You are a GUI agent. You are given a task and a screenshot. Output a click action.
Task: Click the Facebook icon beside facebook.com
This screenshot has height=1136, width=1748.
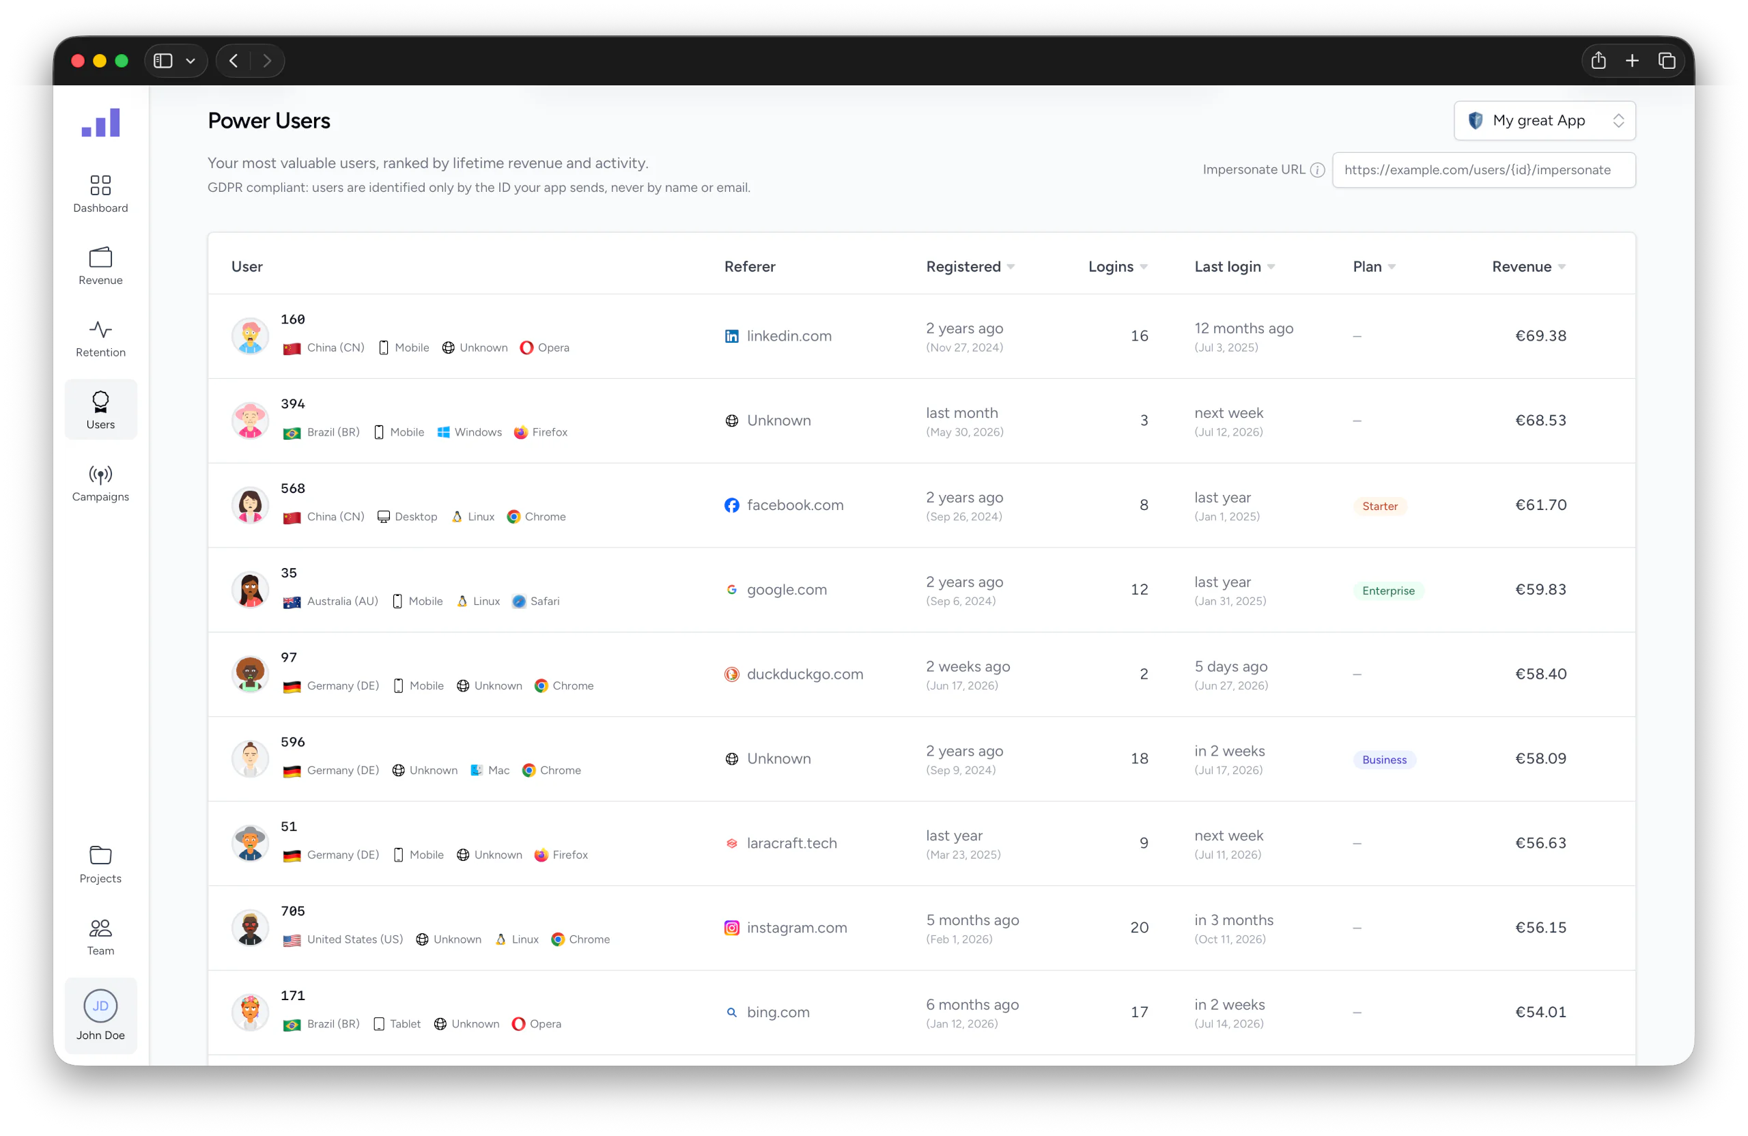click(731, 505)
